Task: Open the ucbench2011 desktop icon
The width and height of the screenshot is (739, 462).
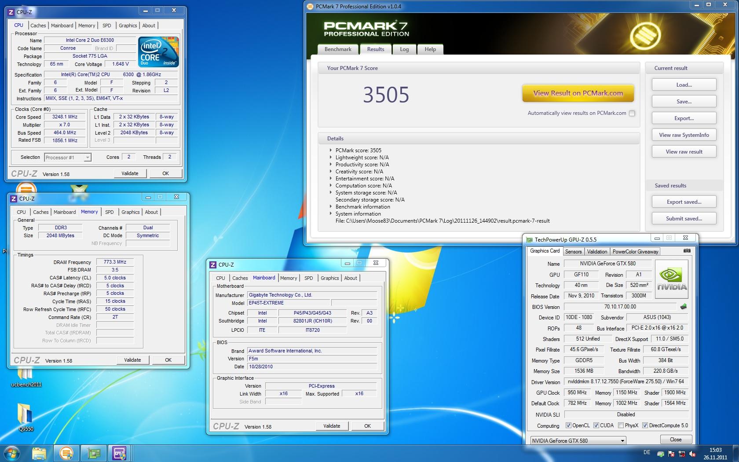Action: [26, 378]
